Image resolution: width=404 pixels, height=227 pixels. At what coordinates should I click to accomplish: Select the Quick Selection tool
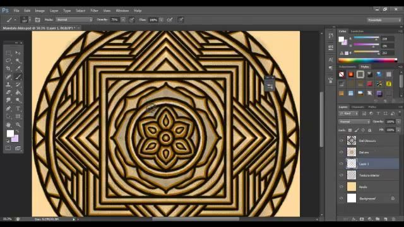(x=18, y=61)
